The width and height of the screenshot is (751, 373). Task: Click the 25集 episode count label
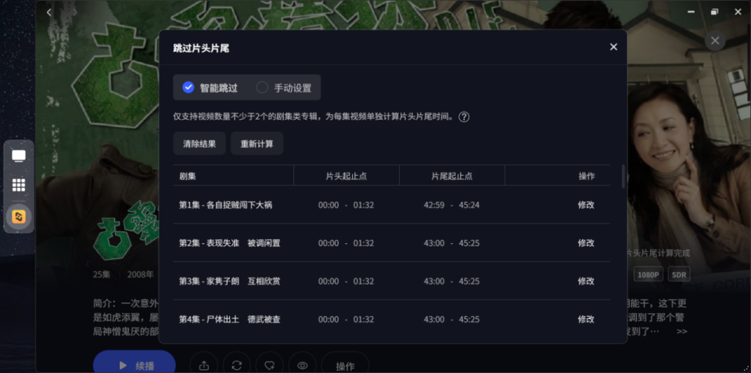point(102,274)
